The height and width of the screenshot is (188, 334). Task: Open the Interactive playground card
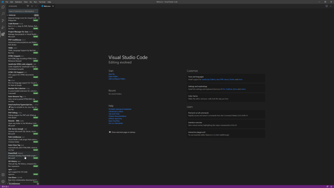[x=226, y=133]
